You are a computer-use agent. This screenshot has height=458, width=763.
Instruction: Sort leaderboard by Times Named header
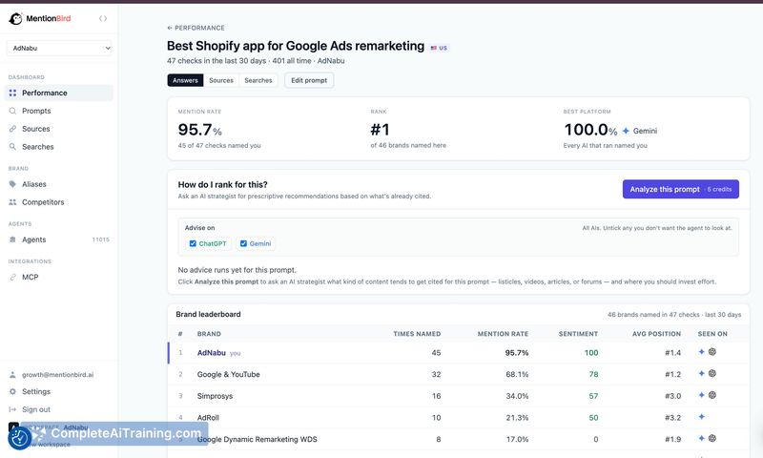417,334
